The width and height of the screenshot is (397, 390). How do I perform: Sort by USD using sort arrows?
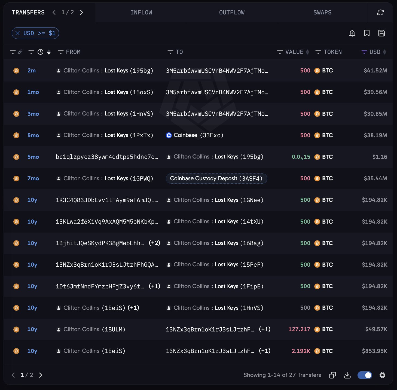click(384, 52)
